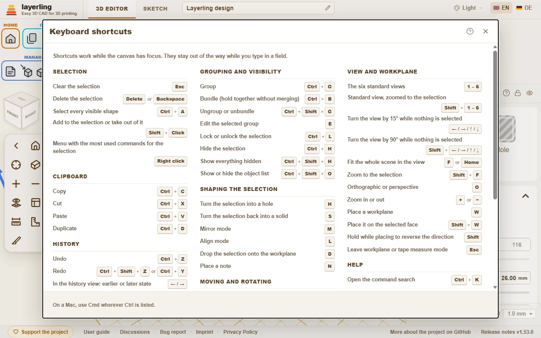
Task: Select the angled ruler tool
Action: click(36, 222)
